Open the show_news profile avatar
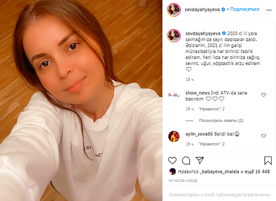This screenshot has width=276, height=201. pyautogui.click(x=174, y=95)
